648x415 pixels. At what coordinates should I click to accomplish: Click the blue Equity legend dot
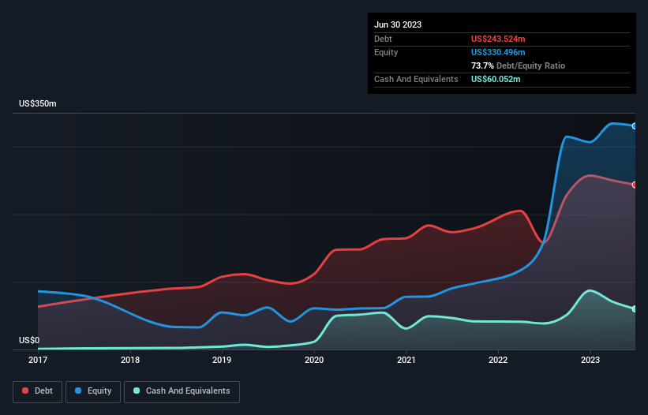[x=78, y=391]
